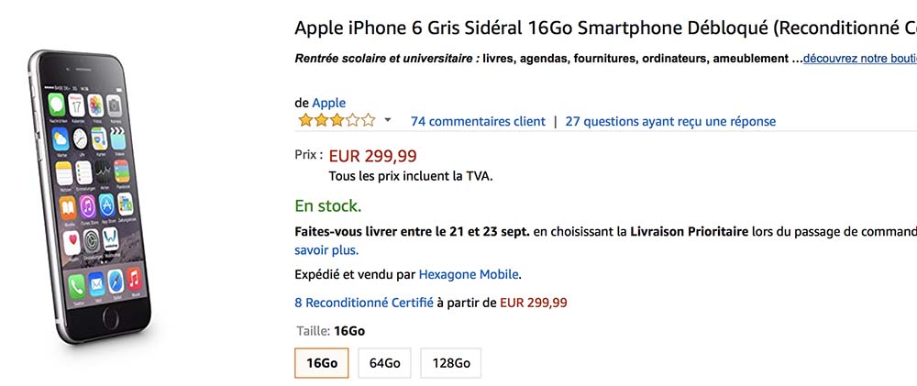Click the red Music icon in the iPhone dock

pos(135,276)
